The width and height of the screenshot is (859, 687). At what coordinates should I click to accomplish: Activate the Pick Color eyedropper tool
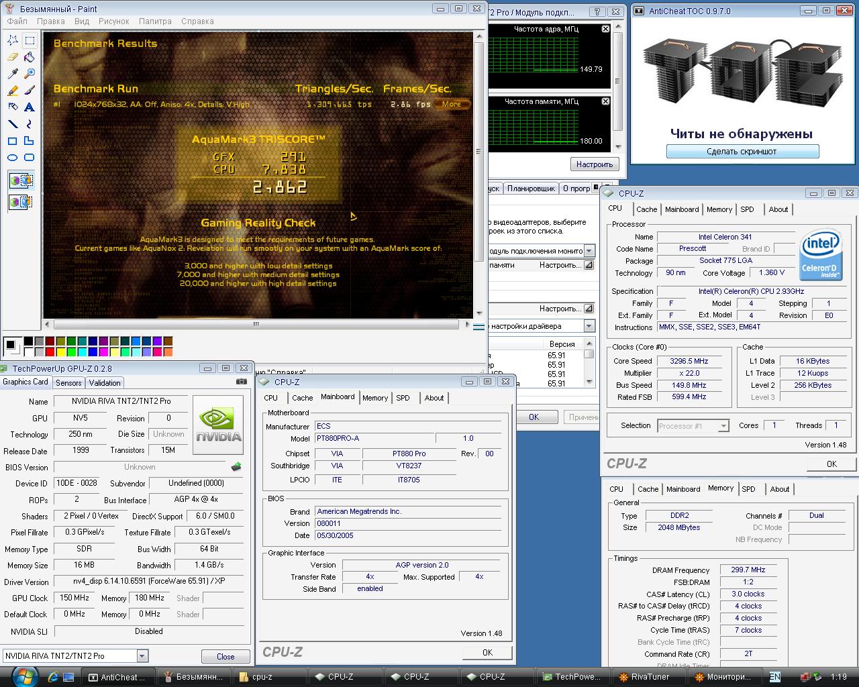[13, 74]
